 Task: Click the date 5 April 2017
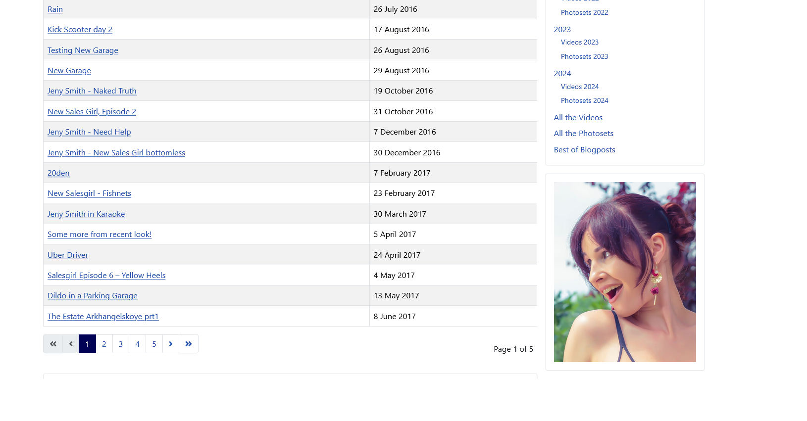pyautogui.click(x=395, y=234)
